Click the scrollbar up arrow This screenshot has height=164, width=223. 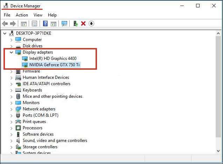[x=218, y=34]
